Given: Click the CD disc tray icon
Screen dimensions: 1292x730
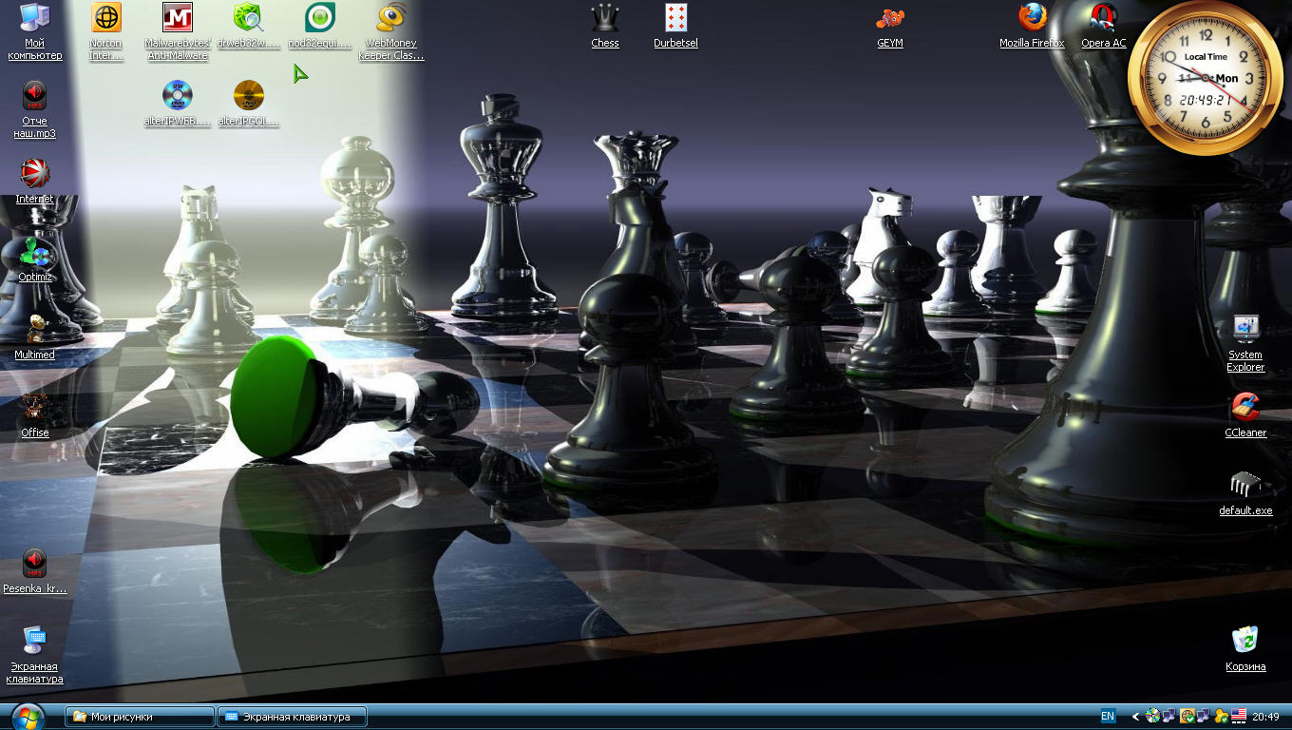Looking at the screenshot, I should pyautogui.click(x=1152, y=716).
